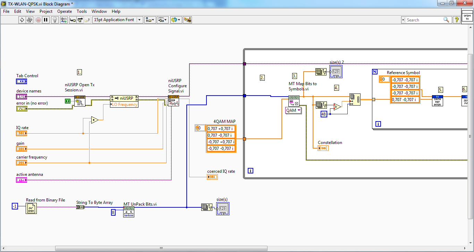The image size is (474, 252).
Task: Click the horizontal scrollbar thumb
Action: tap(161, 248)
